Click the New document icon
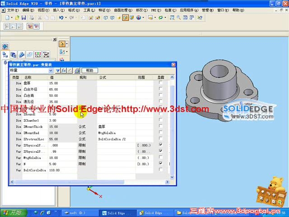The image size is (289, 217). (7, 18)
